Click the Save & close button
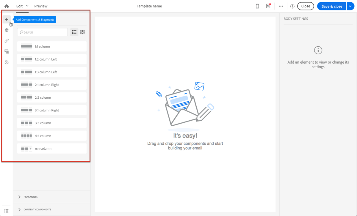 331,6
